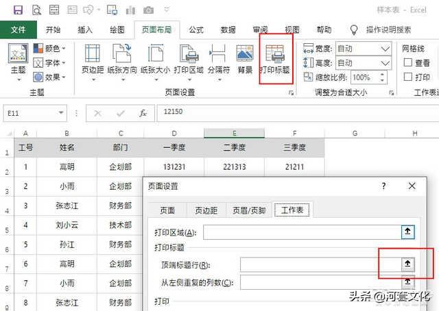Screen dimensions: 439x311
Task: Click the cancel X in formula bar
Action: coord(97,113)
